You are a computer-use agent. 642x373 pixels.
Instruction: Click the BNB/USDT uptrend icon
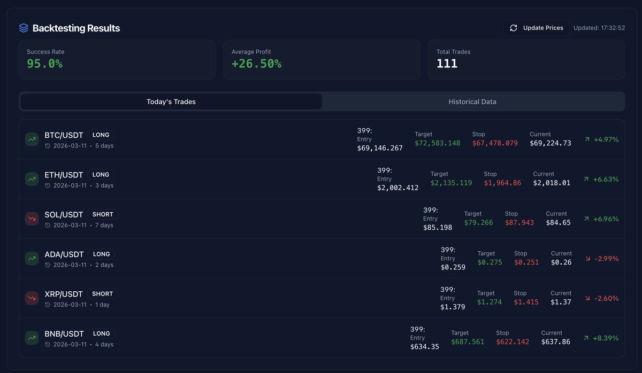tap(32, 338)
